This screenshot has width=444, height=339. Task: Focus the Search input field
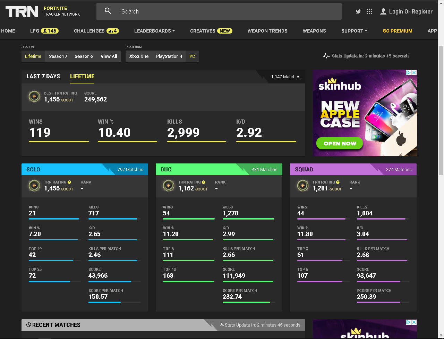coord(219,11)
